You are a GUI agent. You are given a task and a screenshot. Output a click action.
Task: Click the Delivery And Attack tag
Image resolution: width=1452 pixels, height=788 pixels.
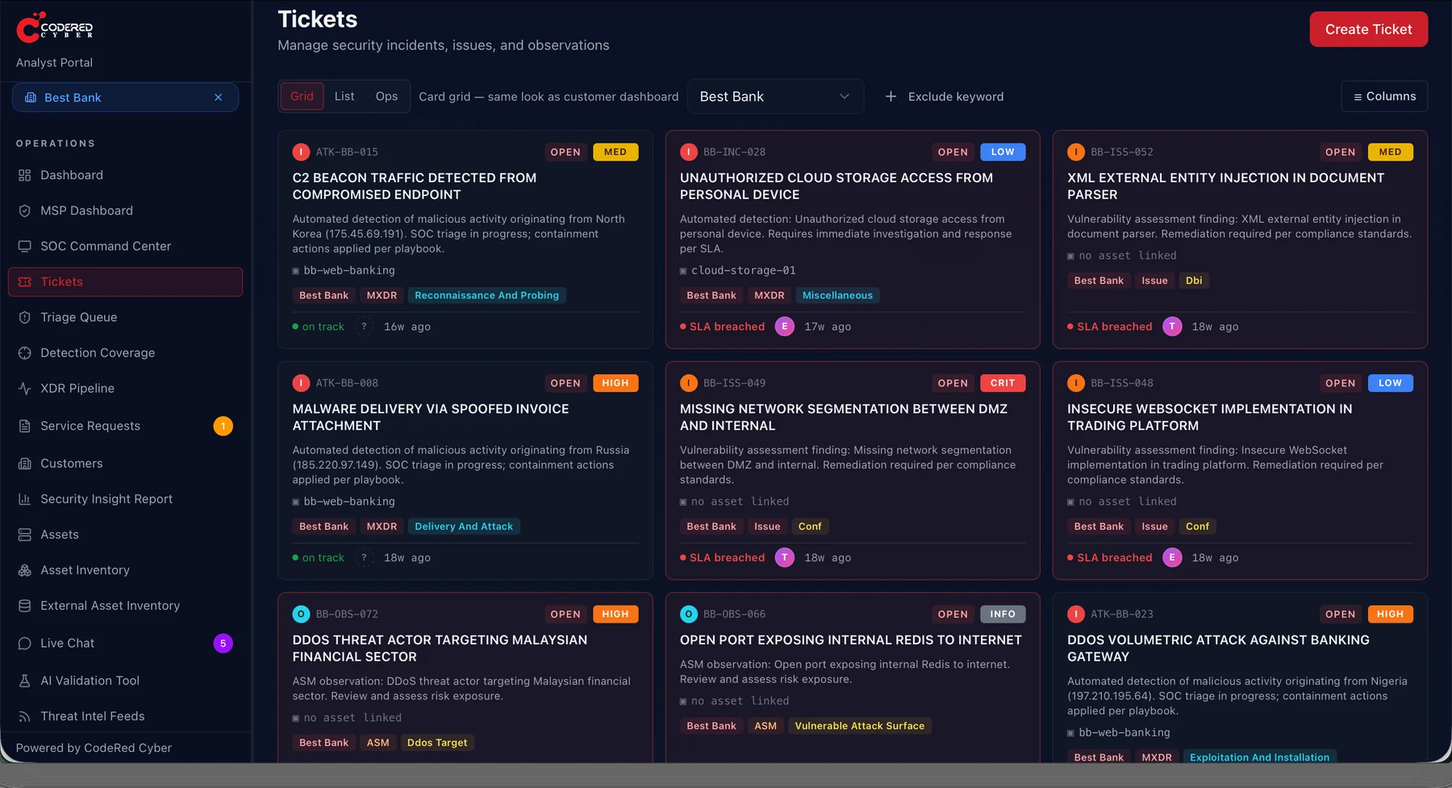(x=464, y=527)
